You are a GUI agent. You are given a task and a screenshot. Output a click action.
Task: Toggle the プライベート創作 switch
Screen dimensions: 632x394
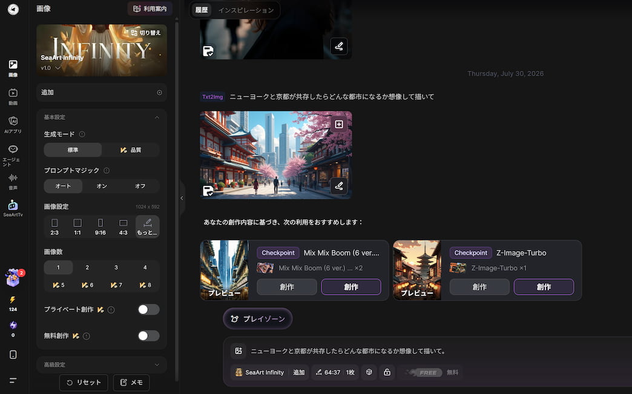(148, 309)
